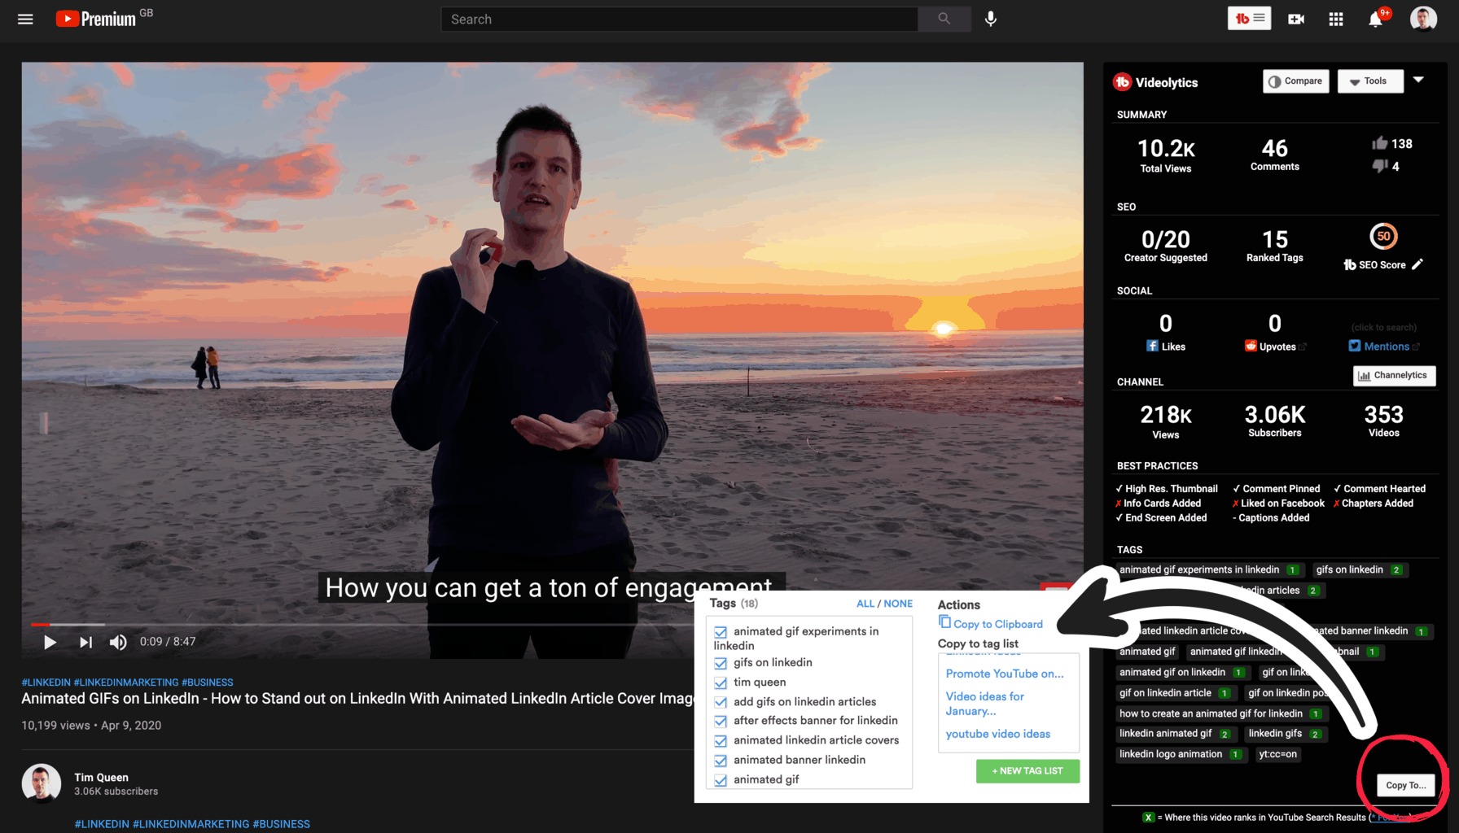The image size is (1459, 833).
Task: Click 'animated gif on linkedin' tag chip
Action: (1181, 672)
